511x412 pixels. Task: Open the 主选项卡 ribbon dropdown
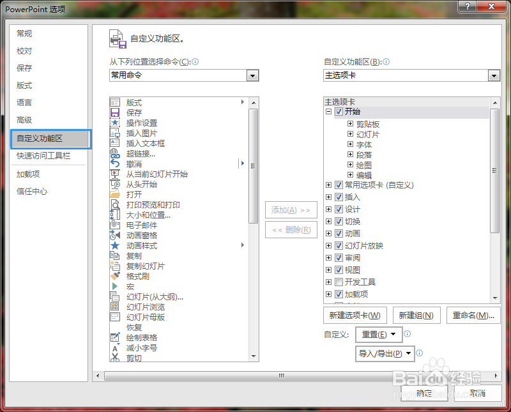(494, 75)
